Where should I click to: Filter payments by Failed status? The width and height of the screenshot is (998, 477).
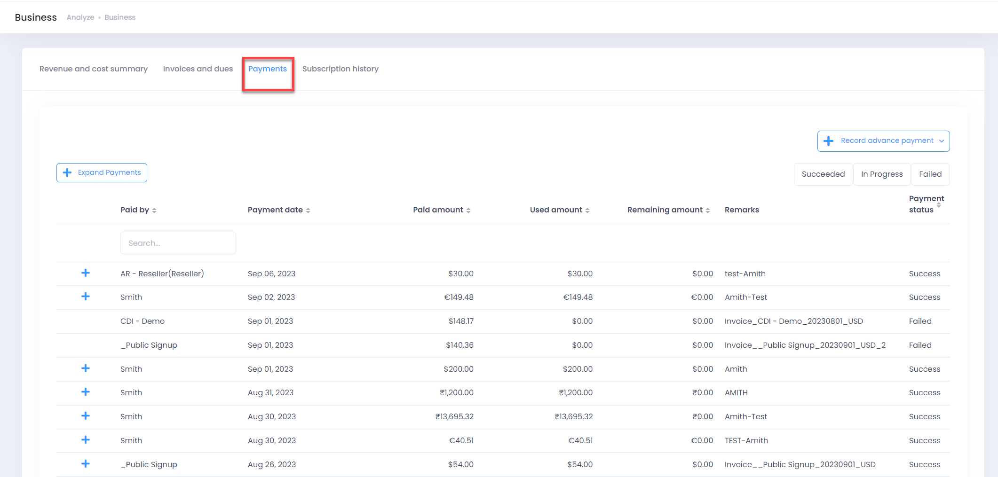[x=930, y=174]
